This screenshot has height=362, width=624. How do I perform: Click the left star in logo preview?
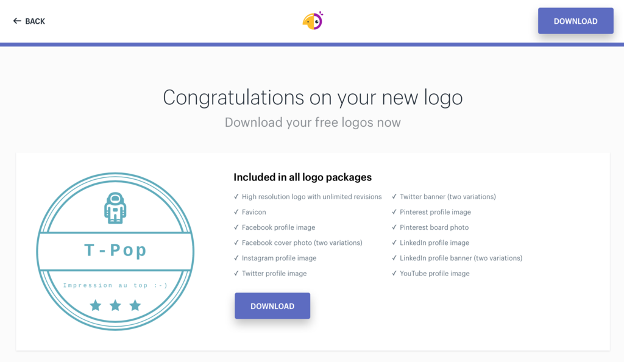[96, 305]
